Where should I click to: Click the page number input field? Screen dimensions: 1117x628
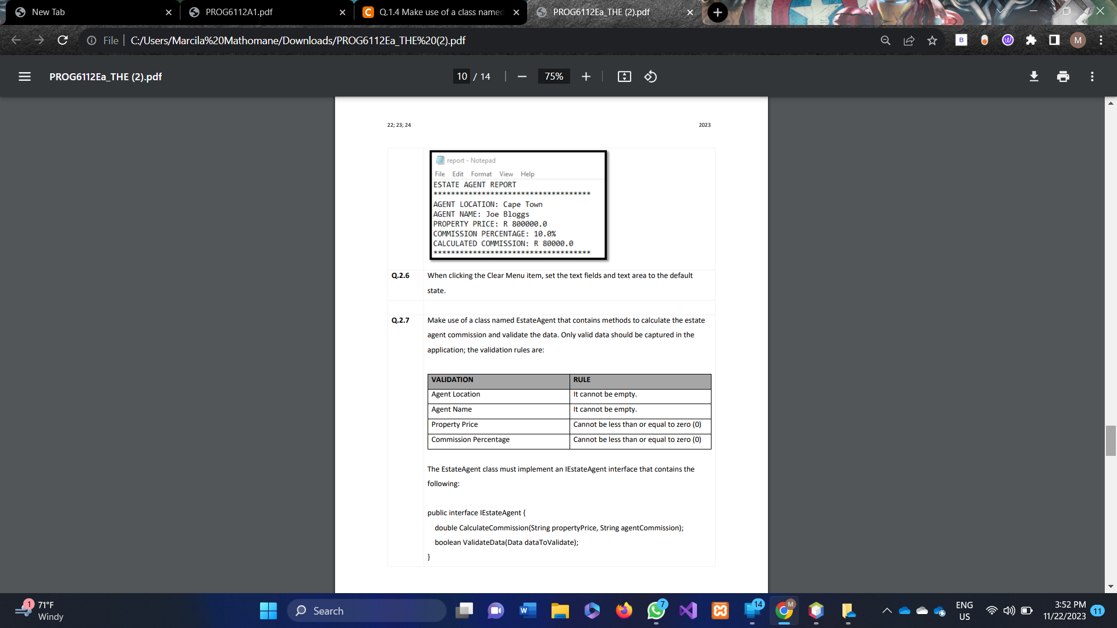[x=462, y=77]
